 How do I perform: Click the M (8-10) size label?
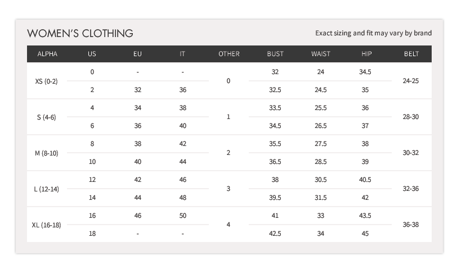click(x=47, y=153)
